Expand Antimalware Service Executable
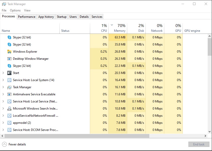 3,94
